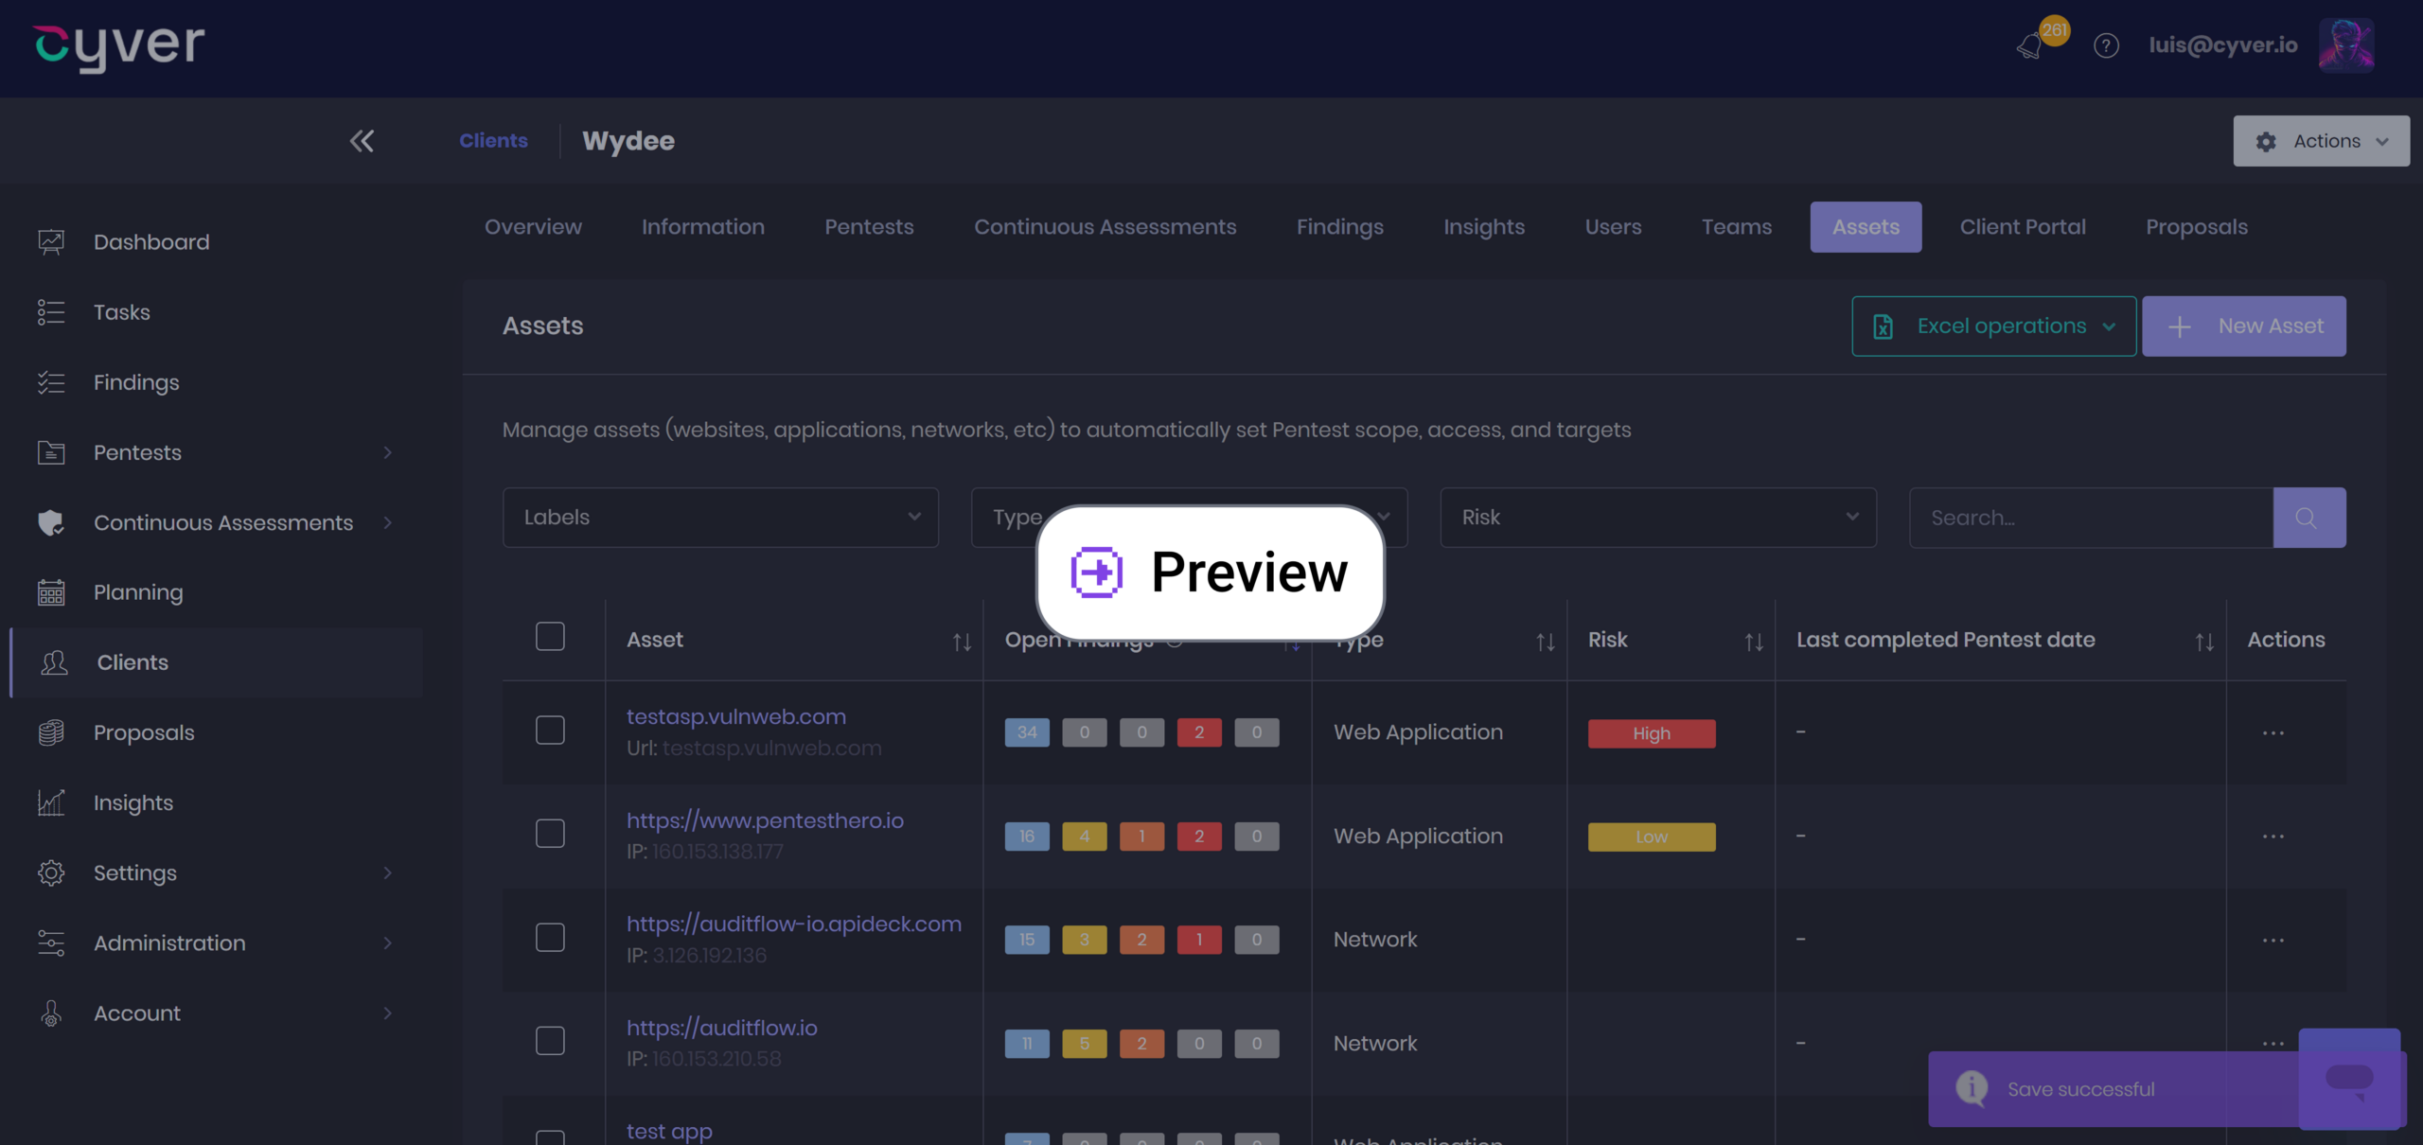Toggle the select-all assets checkbox
The image size is (2423, 1145).
point(550,637)
